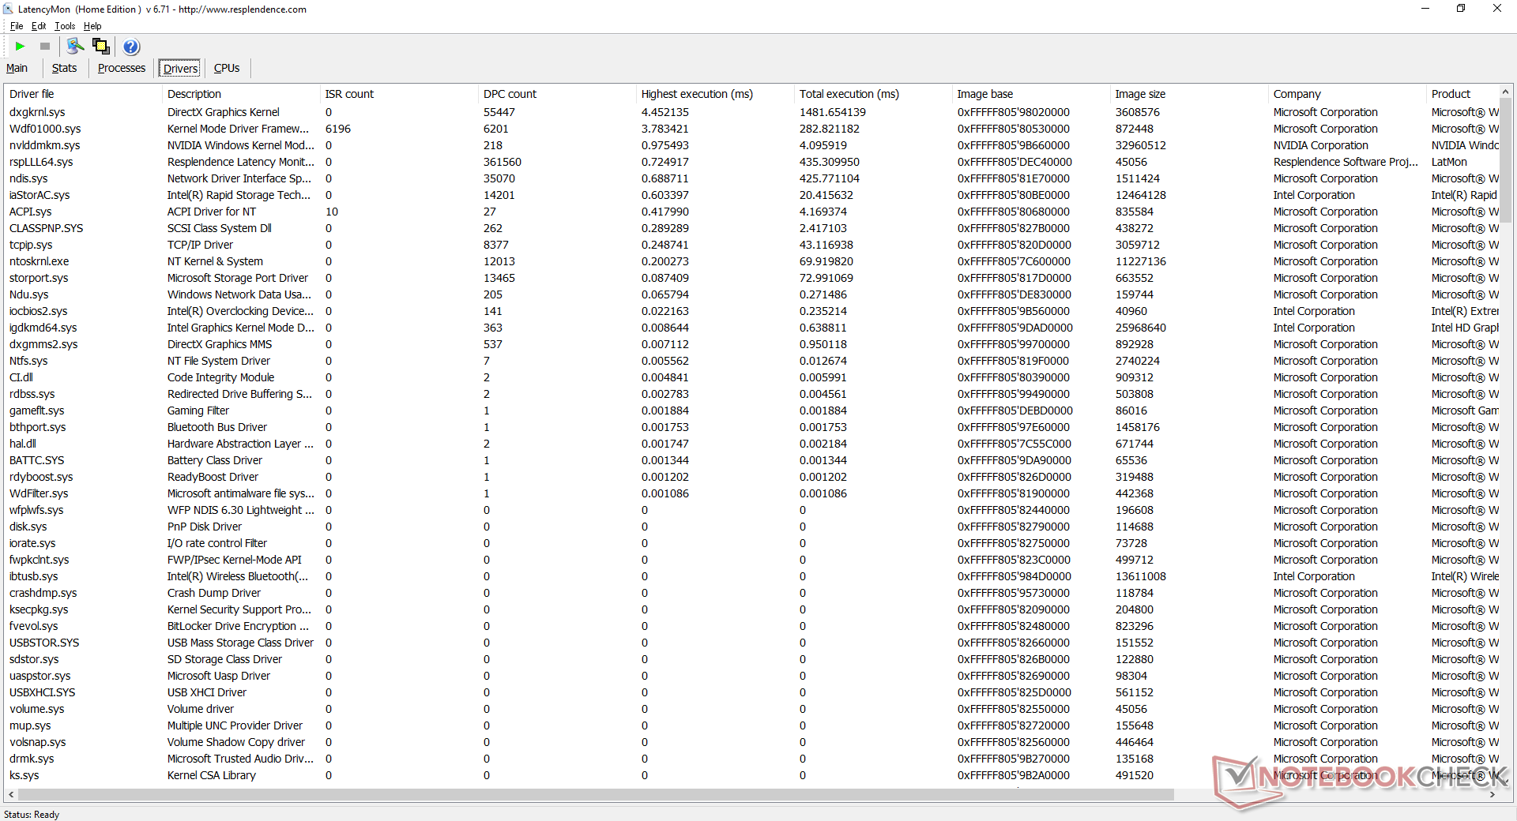The width and height of the screenshot is (1517, 821).
Task: Click the 'TCP/IP Driver' description cell
Action: click(x=200, y=245)
